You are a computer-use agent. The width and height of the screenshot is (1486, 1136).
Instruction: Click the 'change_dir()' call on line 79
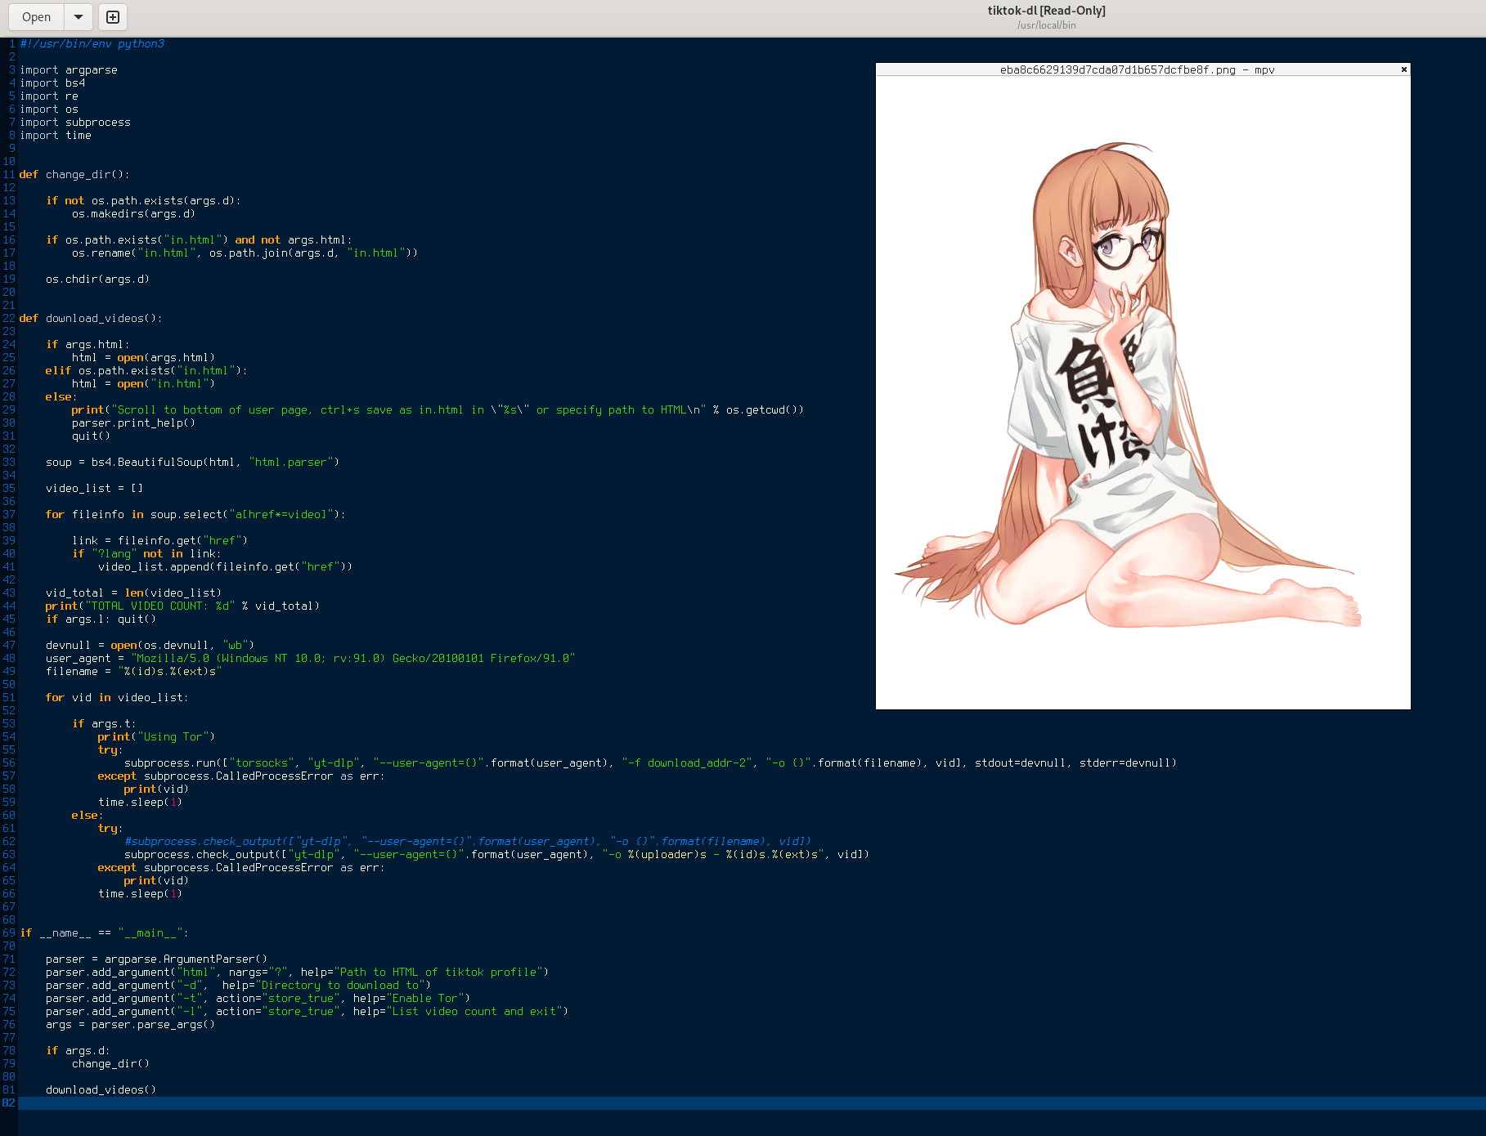110,1064
